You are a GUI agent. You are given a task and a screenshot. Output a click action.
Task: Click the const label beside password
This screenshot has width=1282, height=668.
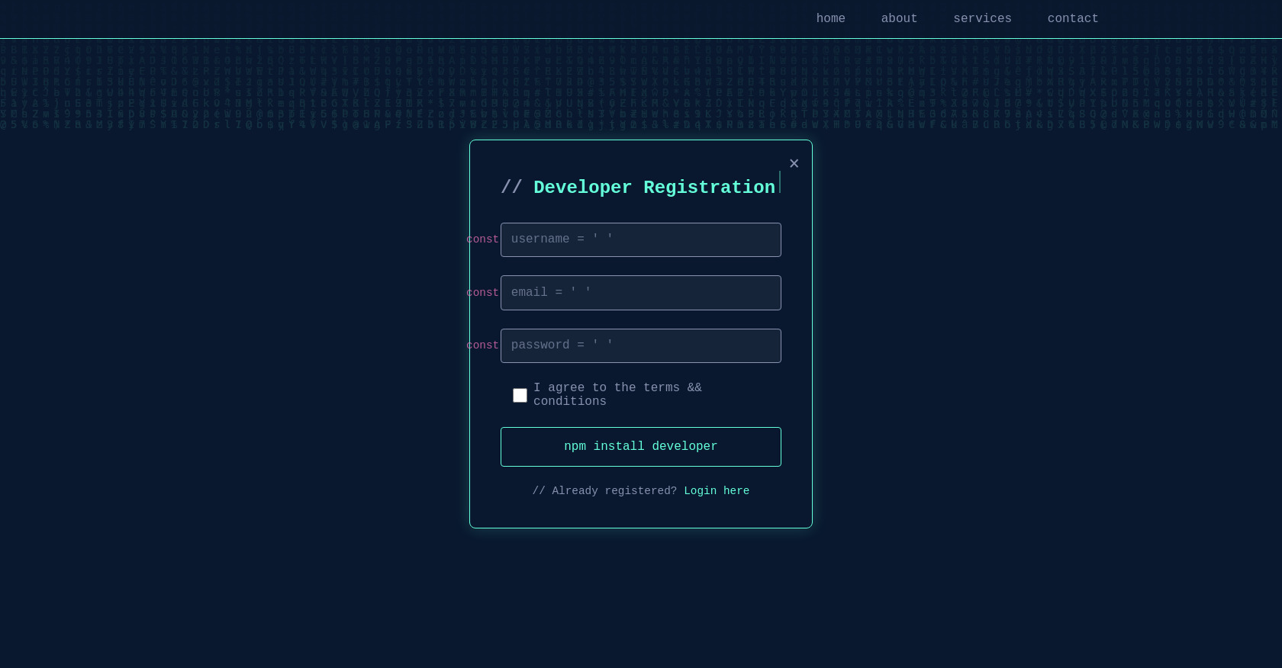(482, 345)
